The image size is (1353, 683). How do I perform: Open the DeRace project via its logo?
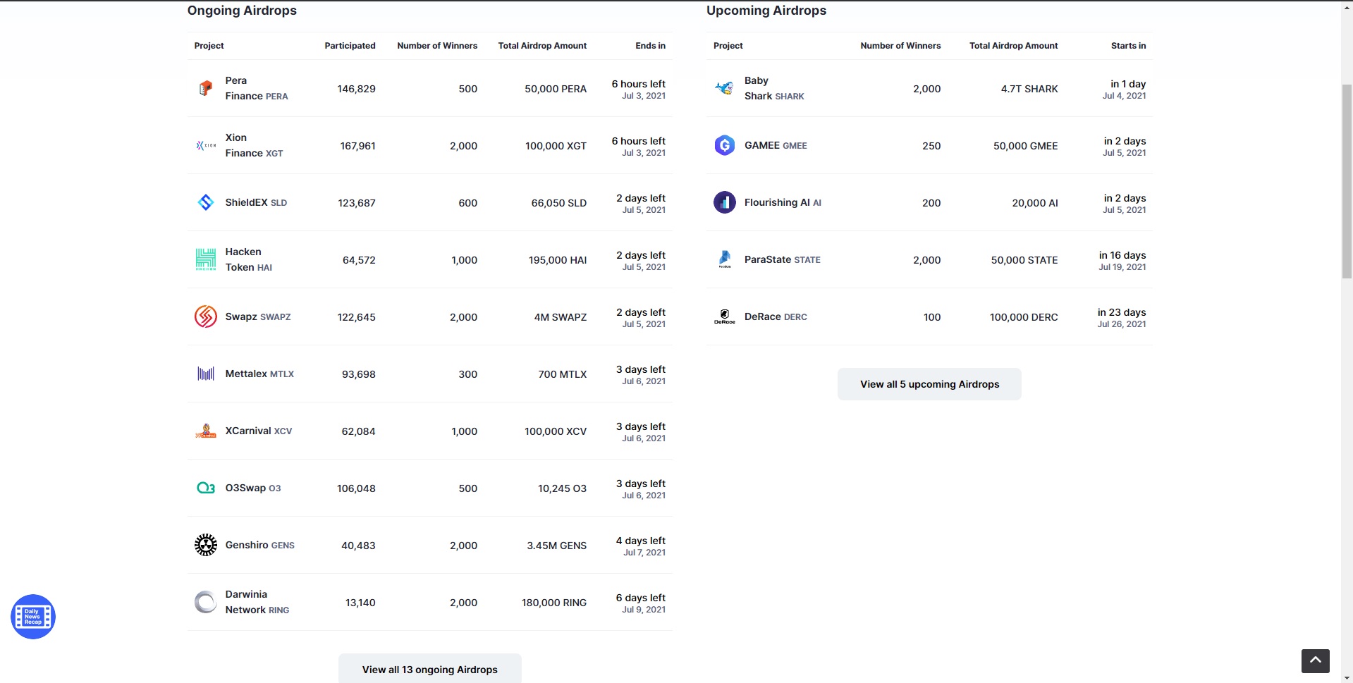click(724, 317)
